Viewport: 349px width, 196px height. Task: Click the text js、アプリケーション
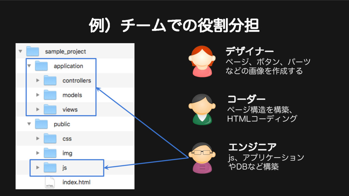coord(266,158)
